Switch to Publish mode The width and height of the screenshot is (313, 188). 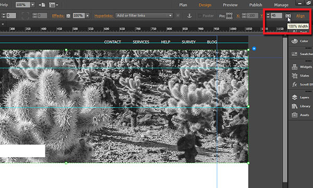click(x=256, y=5)
